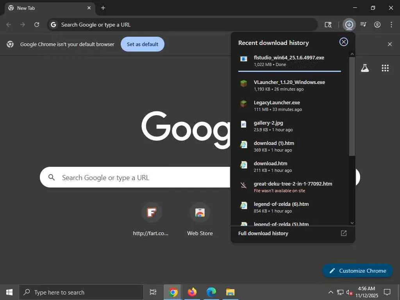The image size is (400, 300).
Task: Open the media controls icon in toolbar
Action: coord(363,25)
